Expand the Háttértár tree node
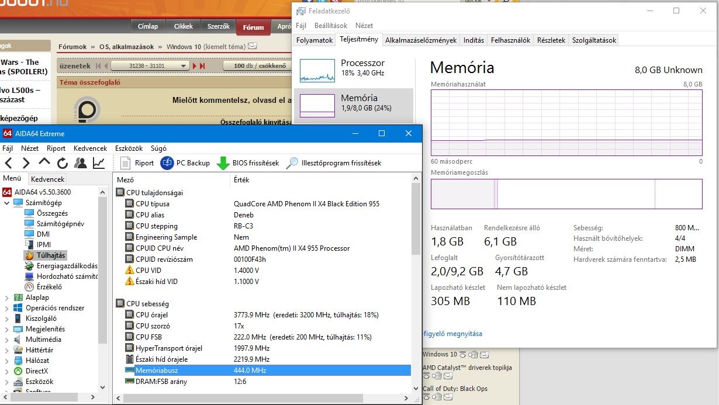The width and height of the screenshot is (719, 405). [x=6, y=350]
